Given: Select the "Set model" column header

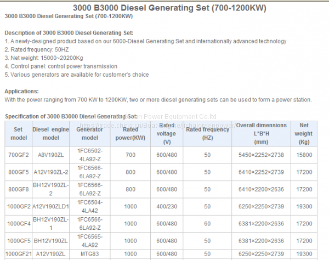Looking at the screenshot, I should pos(18,133).
